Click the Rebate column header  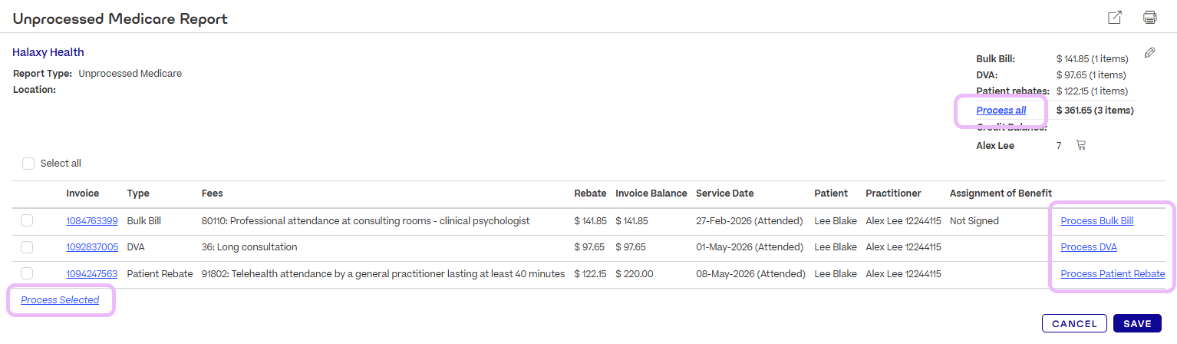pyautogui.click(x=590, y=193)
